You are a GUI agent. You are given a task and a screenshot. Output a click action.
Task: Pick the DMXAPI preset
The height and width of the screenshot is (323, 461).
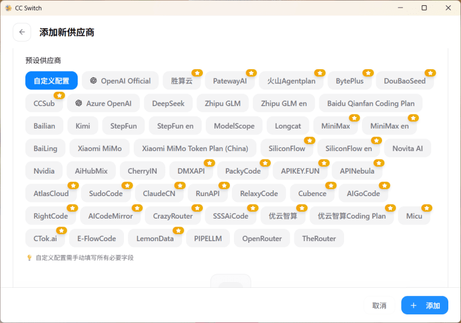click(x=191, y=171)
